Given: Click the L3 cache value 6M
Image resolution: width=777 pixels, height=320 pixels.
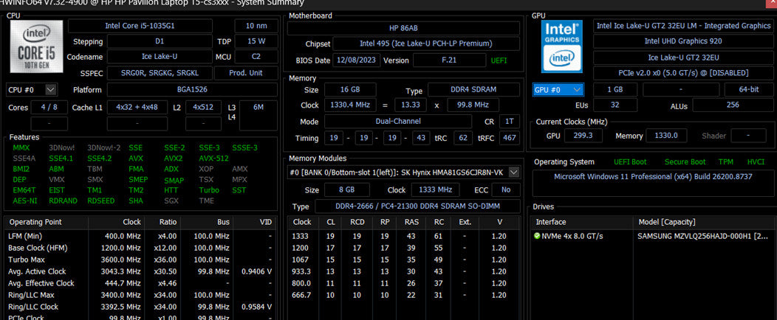Looking at the screenshot, I should tap(259, 116).
